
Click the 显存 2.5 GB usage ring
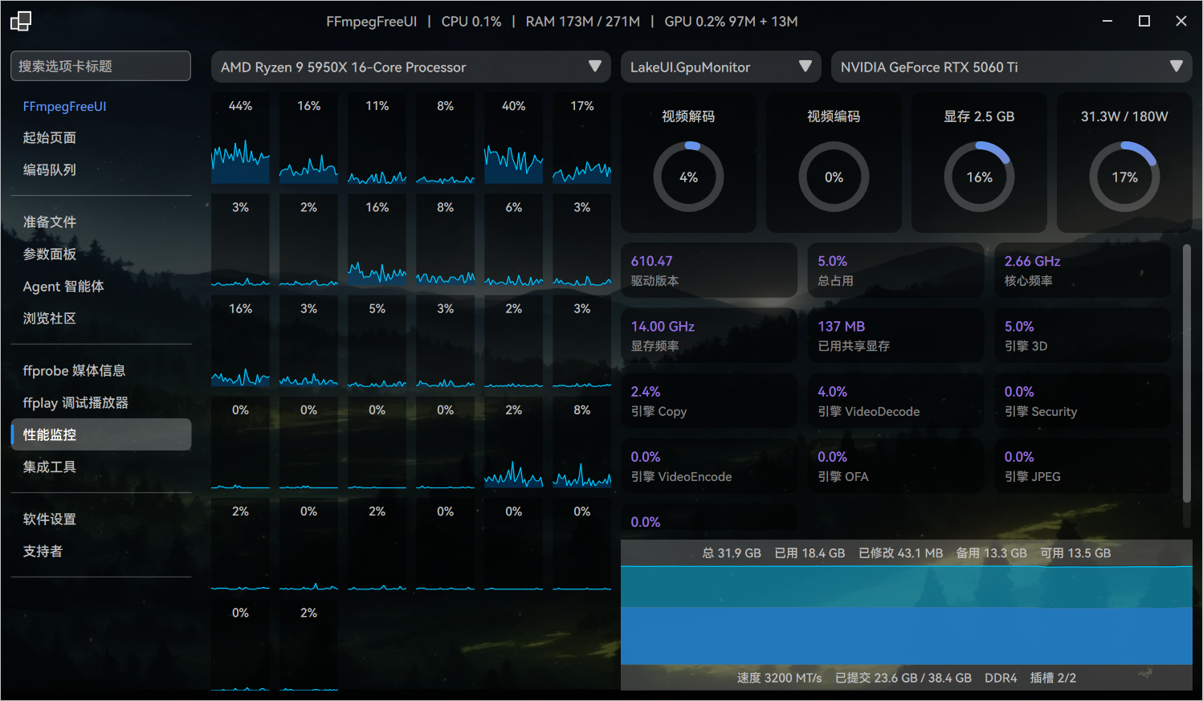coord(979,177)
